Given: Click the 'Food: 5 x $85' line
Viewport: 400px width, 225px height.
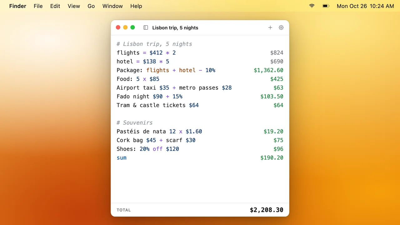Looking at the screenshot, I should (138, 79).
